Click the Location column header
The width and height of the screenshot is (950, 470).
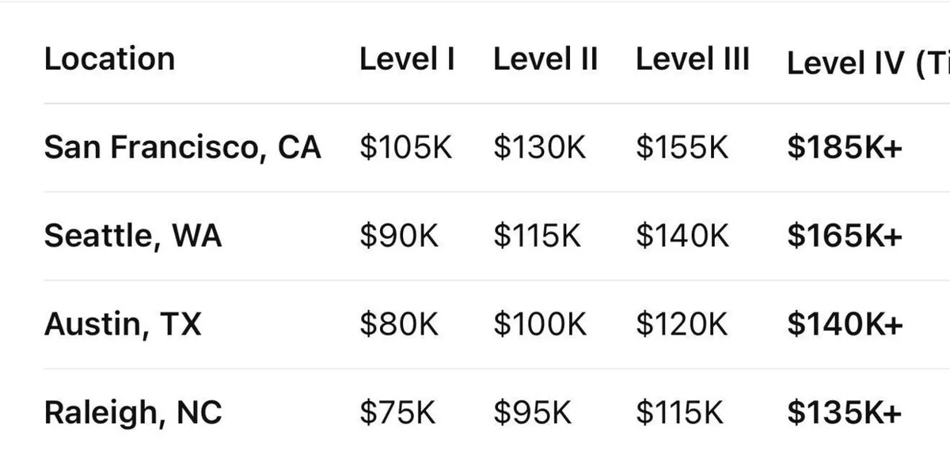pyautogui.click(x=109, y=59)
